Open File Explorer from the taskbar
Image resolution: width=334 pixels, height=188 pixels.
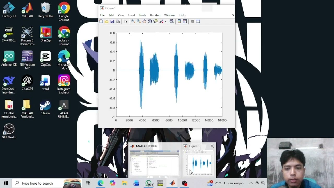[x=124, y=183]
